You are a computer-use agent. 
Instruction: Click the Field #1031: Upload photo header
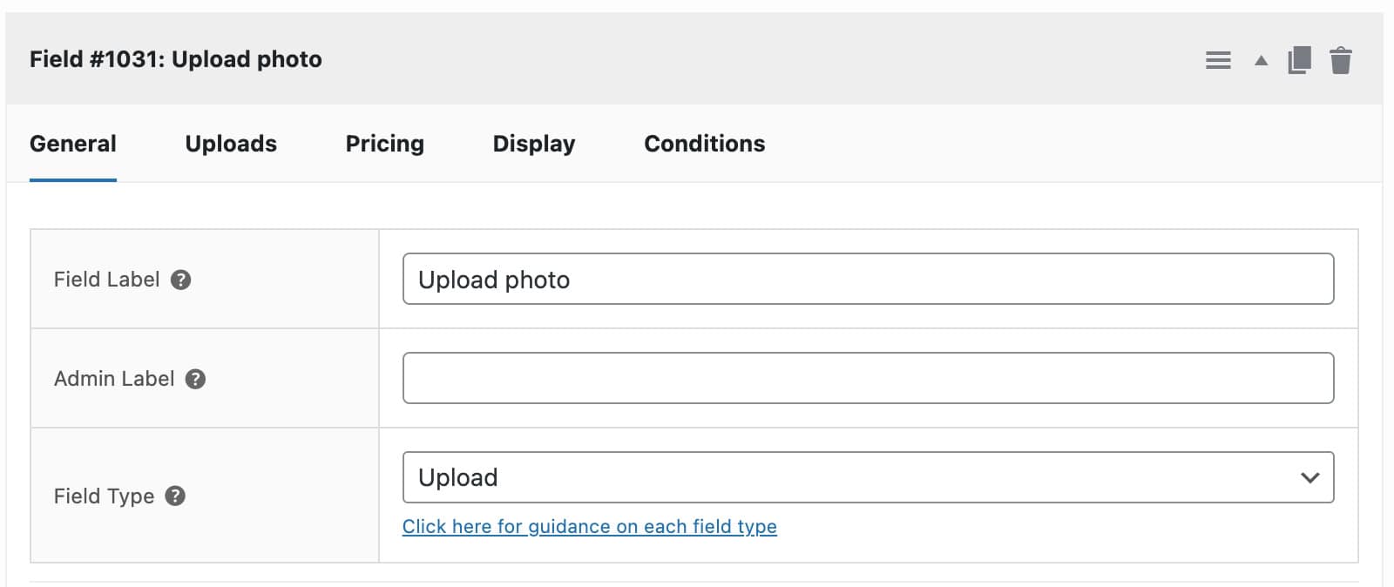(176, 59)
